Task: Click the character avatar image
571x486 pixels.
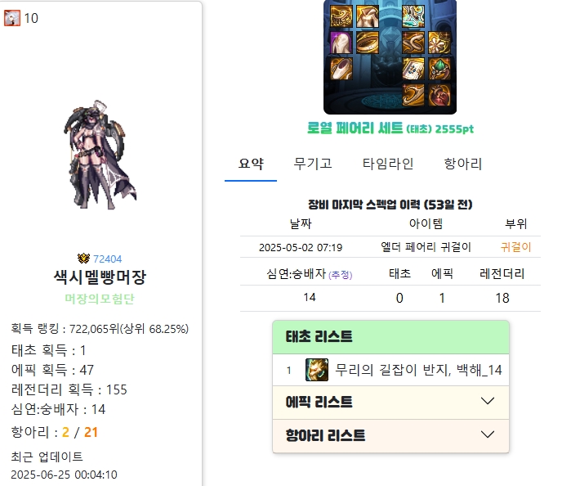Action: click(100, 155)
